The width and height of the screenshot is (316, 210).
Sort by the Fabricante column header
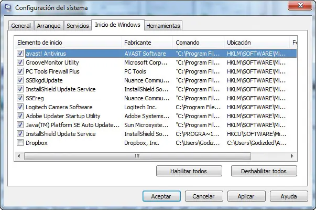[x=147, y=43]
